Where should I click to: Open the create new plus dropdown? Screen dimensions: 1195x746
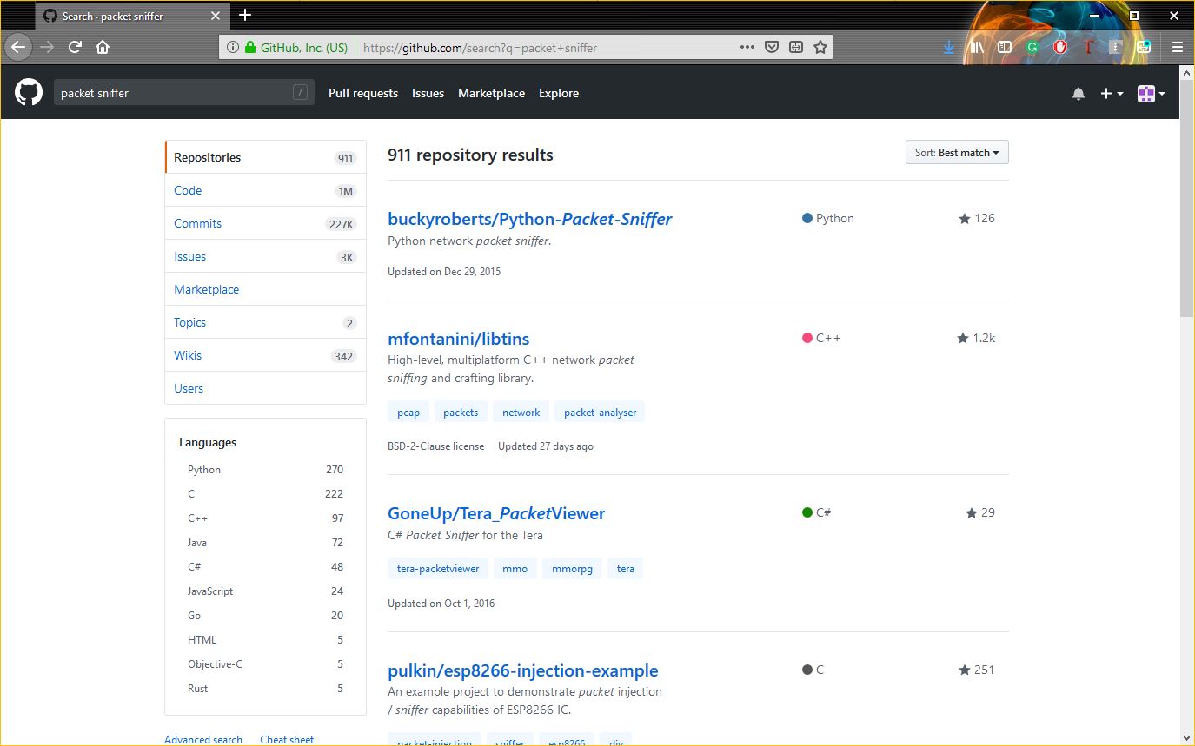[1112, 93]
